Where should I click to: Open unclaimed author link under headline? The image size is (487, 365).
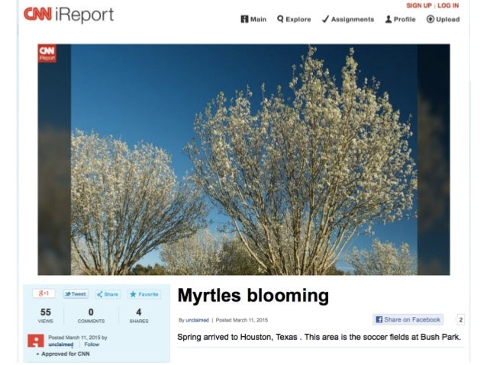tap(197, 320)
